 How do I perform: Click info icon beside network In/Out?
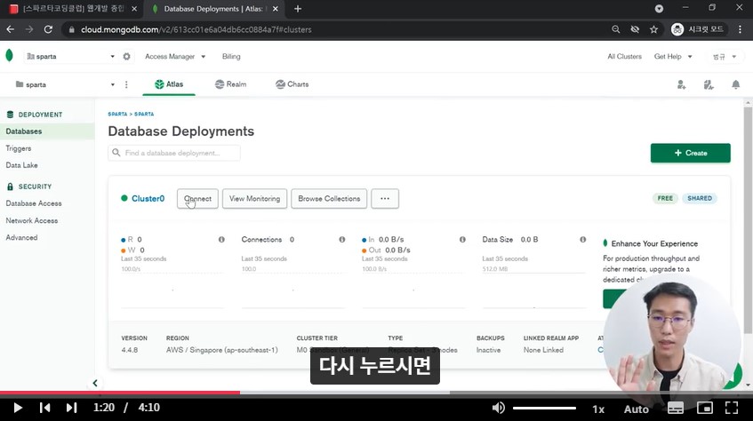pos(462,239)
